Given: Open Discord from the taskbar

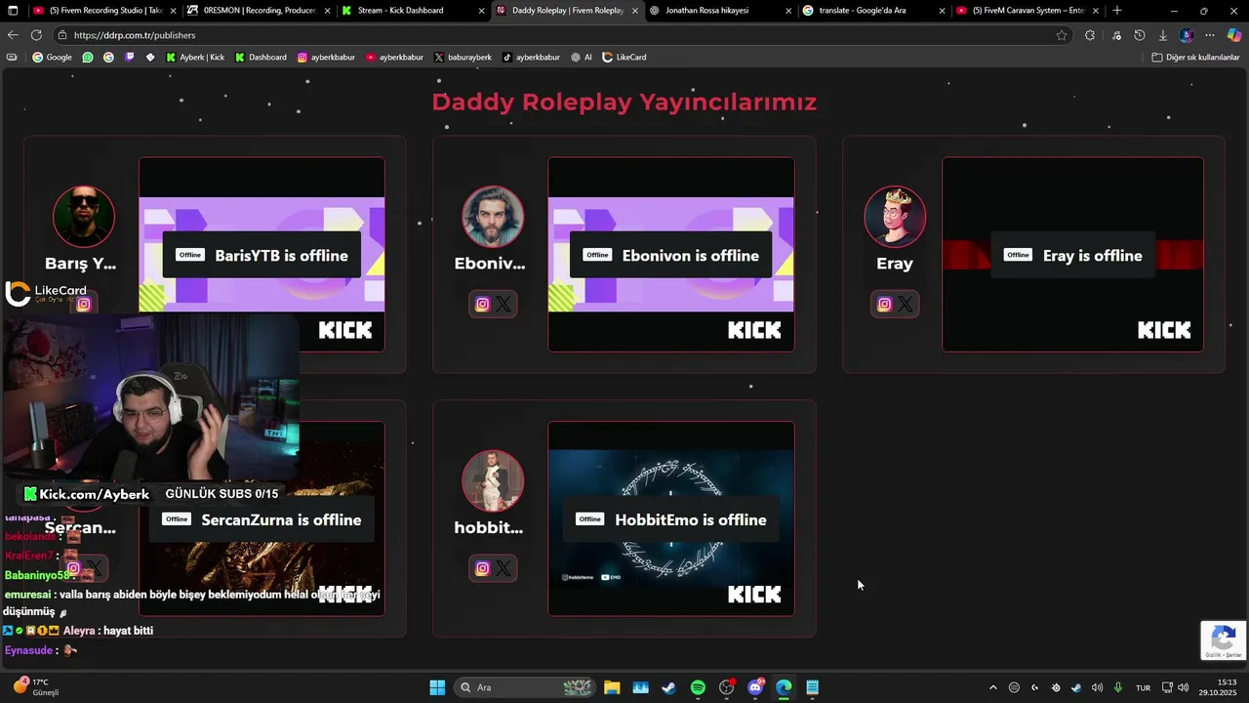Looking at the screenshot, I should [755, 687].
